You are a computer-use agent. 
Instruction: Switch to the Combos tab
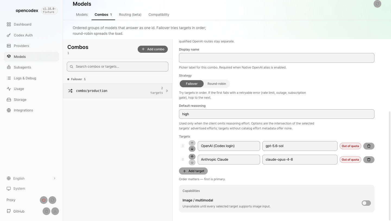point(103,15)
